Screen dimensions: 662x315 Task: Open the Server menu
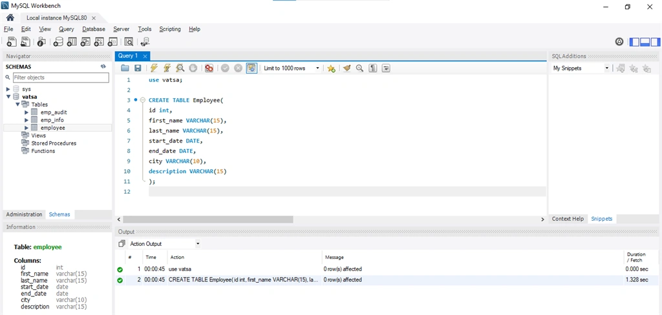[x=121, y=29]
